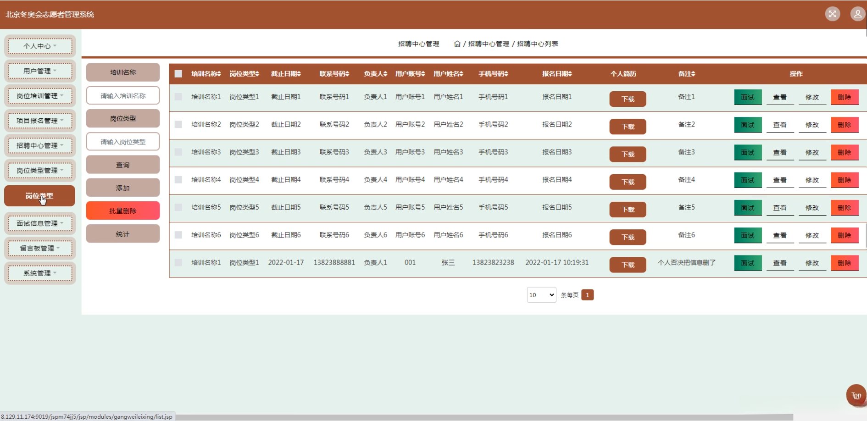Click the 查询 search button
This screenshot has width=867, height=421.
(x=123, y=165)
